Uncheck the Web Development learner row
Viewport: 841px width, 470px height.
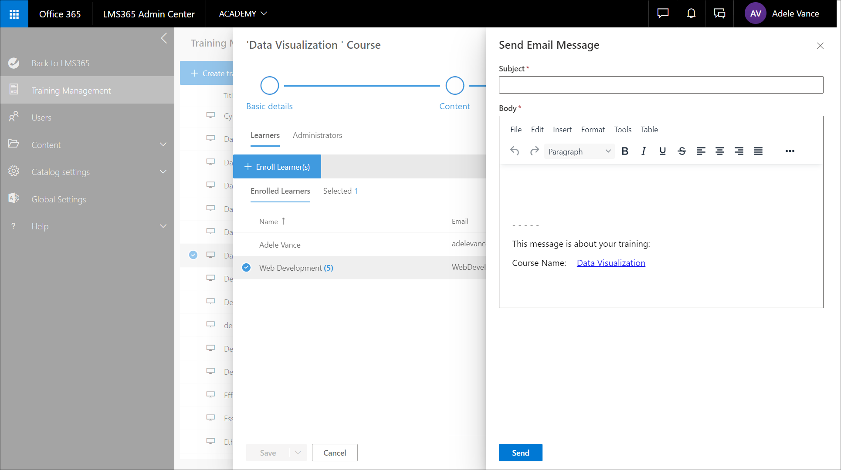(x=247, y=268)
